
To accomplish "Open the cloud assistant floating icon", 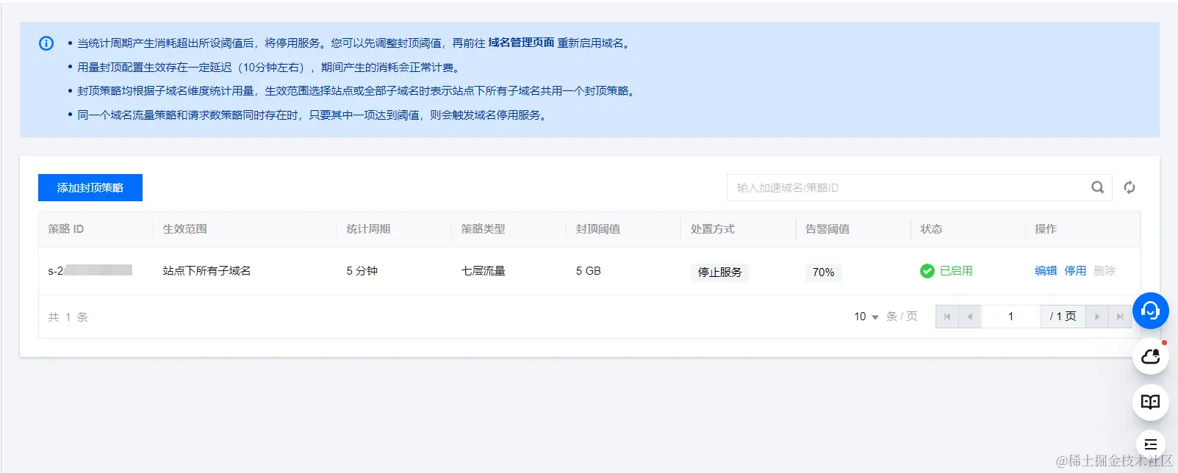I will (x=1150, y=356).
